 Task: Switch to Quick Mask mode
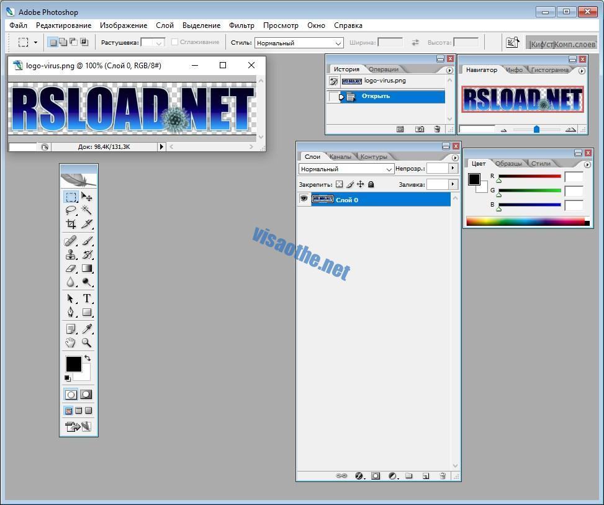pyautogui.click(x=86, y=394)
